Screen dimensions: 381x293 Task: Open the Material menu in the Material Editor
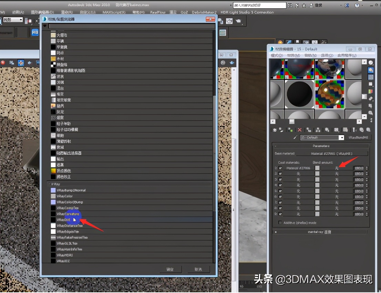(293, 55)
